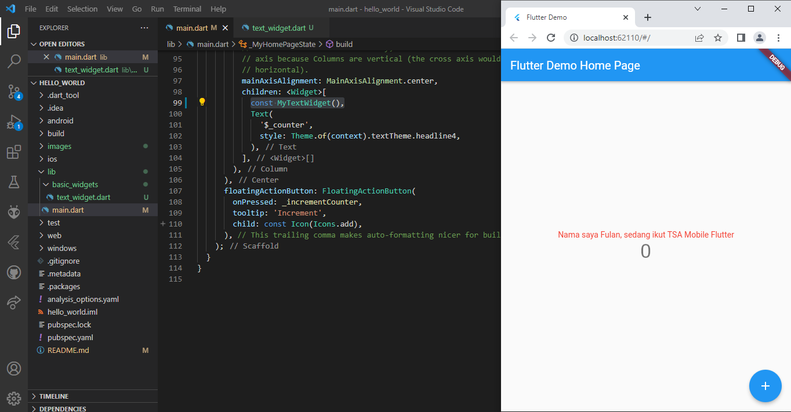Reload the Chrome page
791x412 pixels.
click(x=551, y=38)
